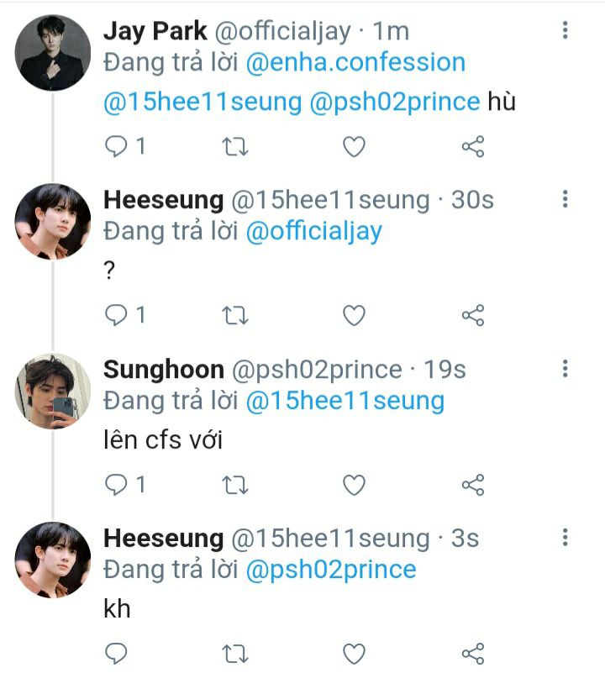Image resolution: width=605 pixels, height=673 pixels.
Task: Reply to Heeseung's "?" tweet
Action: [116, 315]
